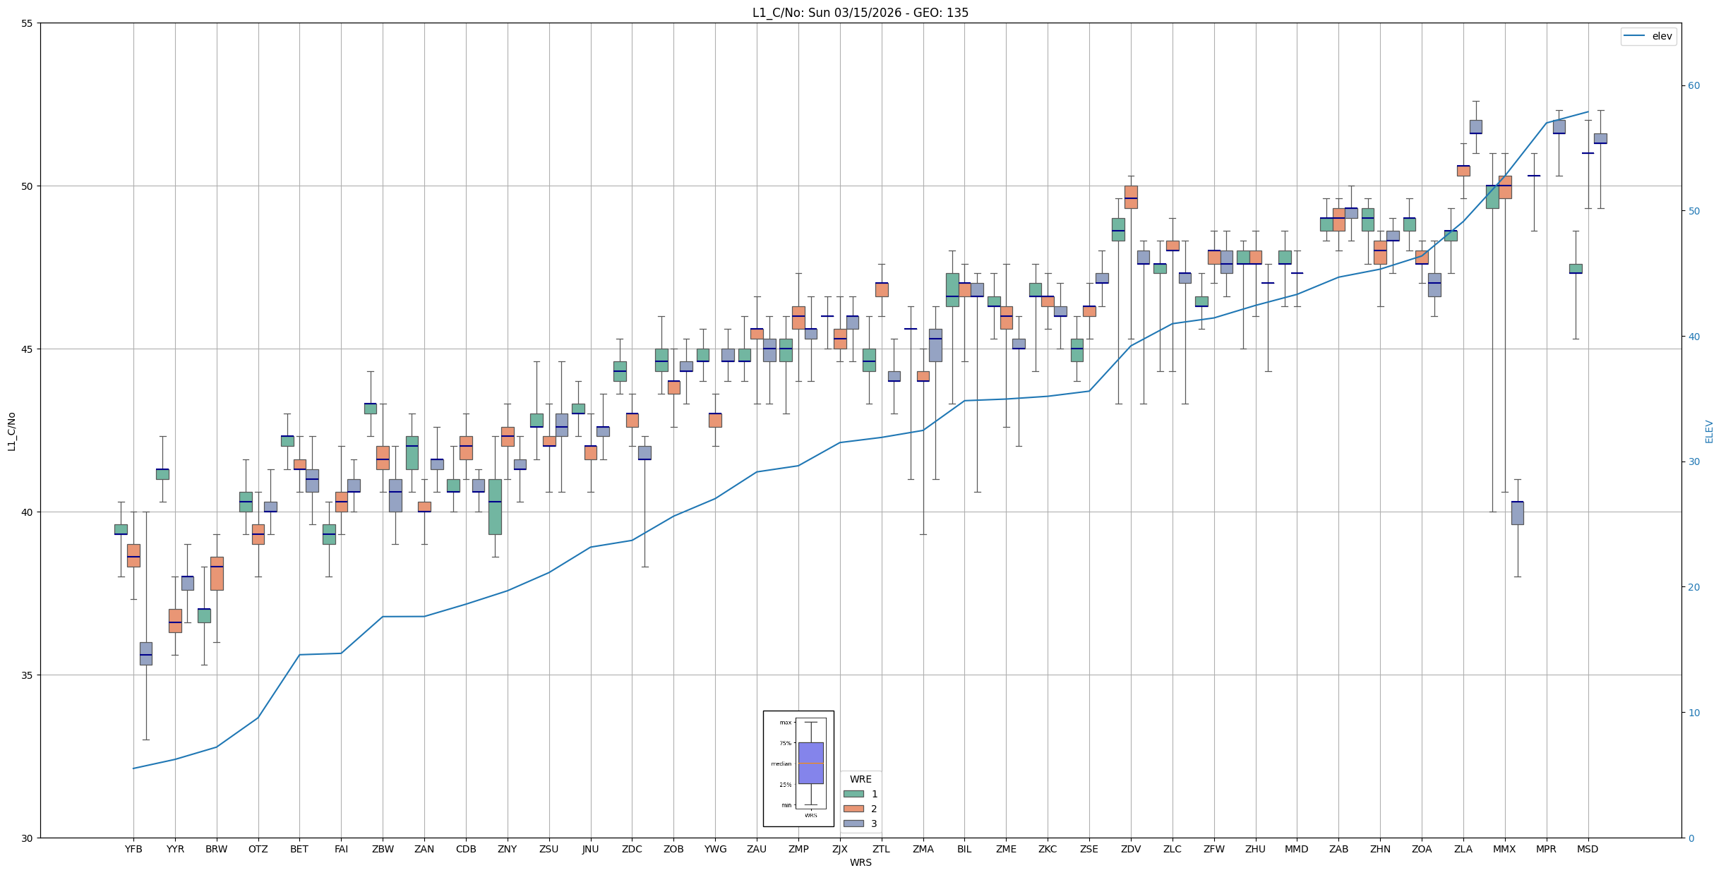The height and width of the screenshot is (875, 1721).
Task: Click the MSD station tick label
Action: click(1588, 849)
